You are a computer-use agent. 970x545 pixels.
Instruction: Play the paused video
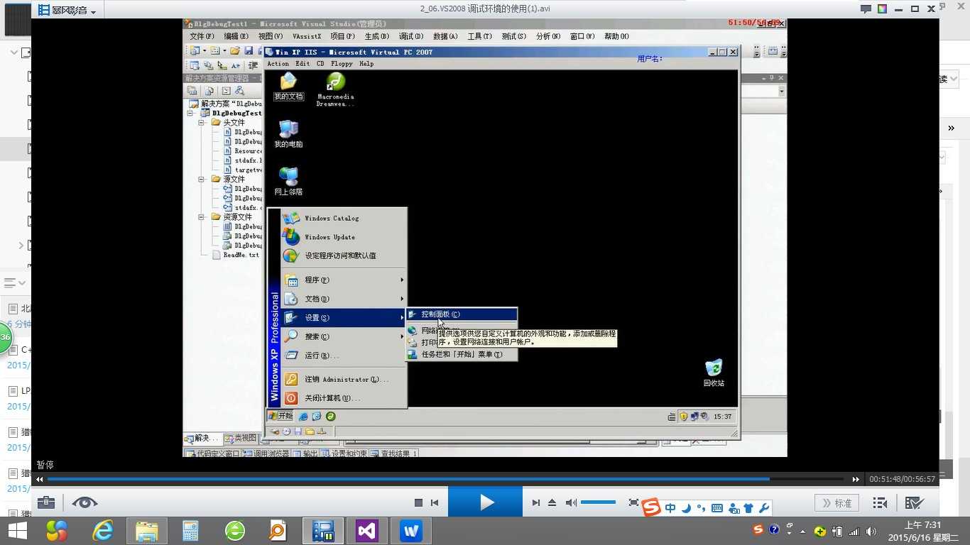pos(486,502)
